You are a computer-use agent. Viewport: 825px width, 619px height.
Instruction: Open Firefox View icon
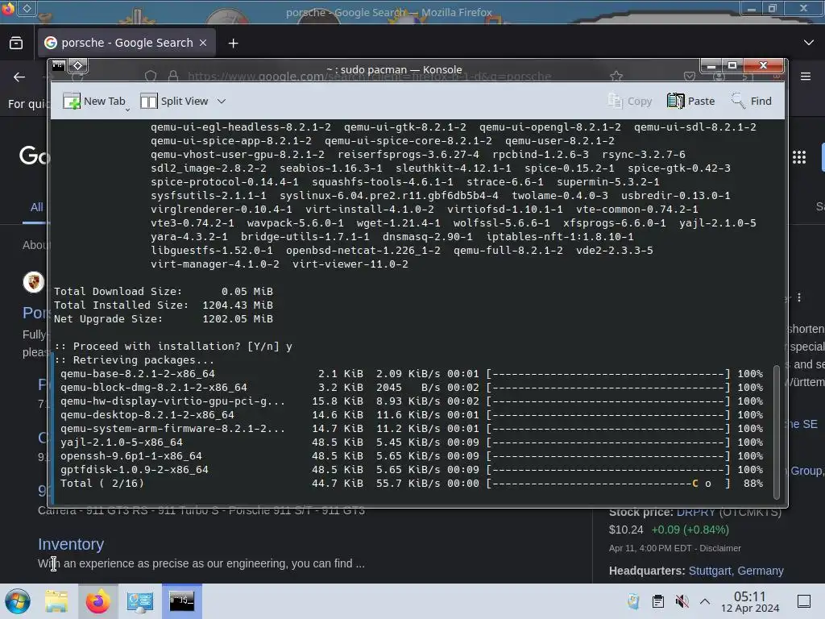click(x=16, y=43)
